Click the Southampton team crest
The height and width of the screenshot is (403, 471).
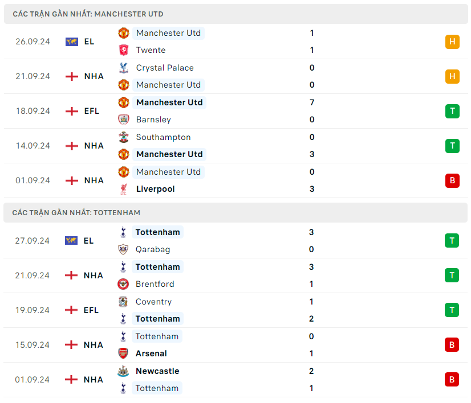pyautogui.click(x=123, y=137)
